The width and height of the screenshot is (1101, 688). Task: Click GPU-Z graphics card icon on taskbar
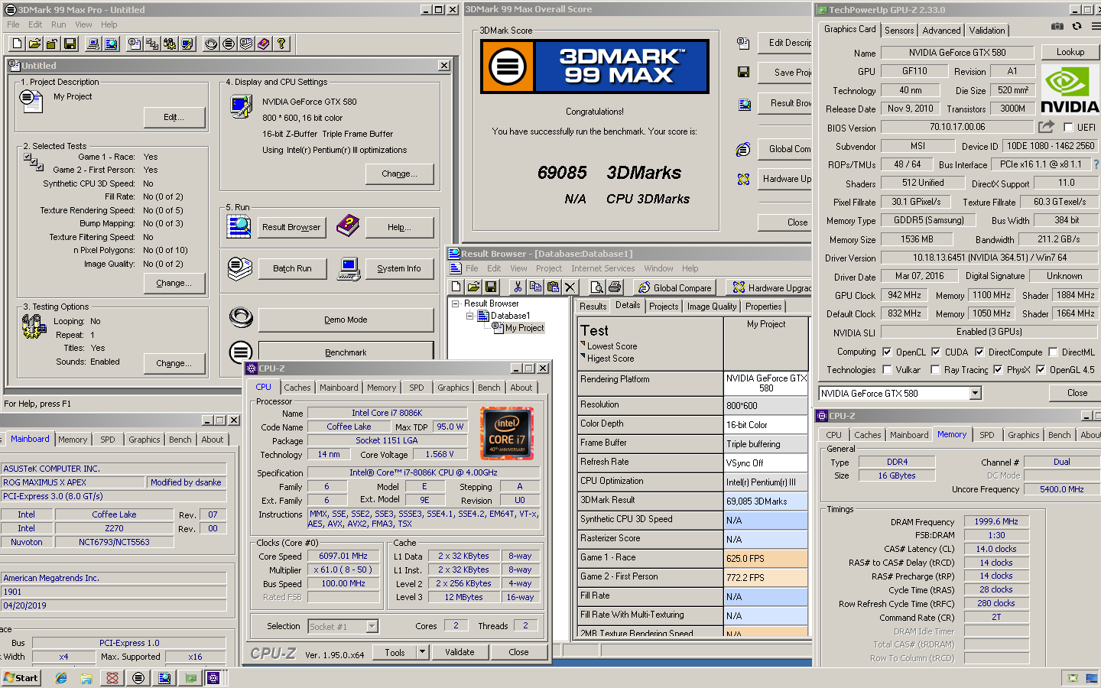(x=190, y=678)
